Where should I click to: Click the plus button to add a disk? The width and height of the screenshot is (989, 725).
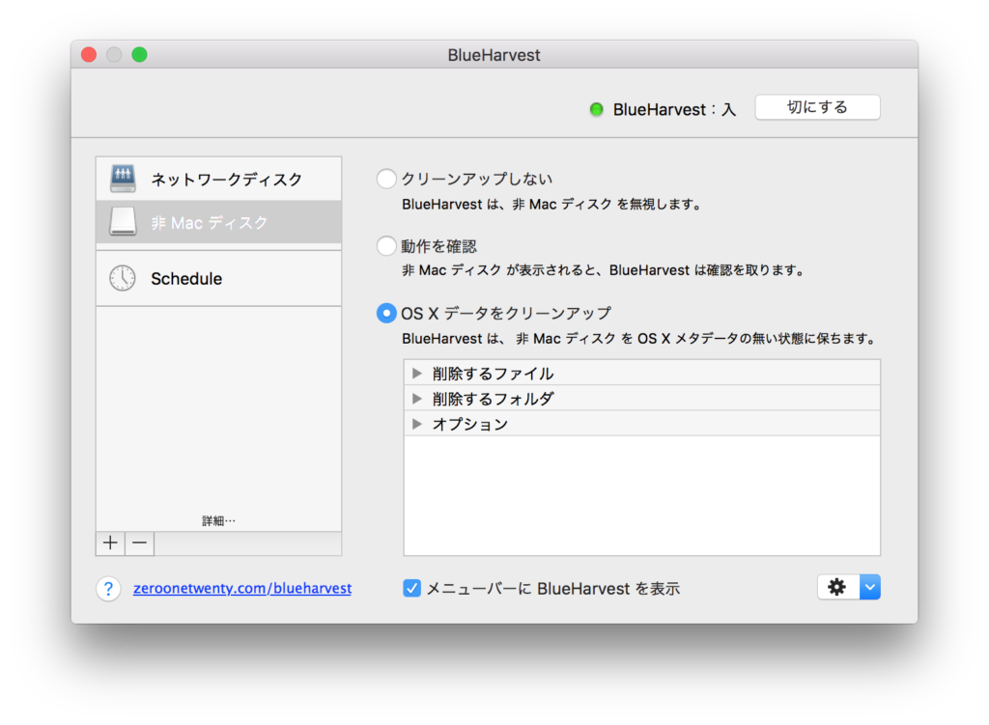coord(110,543)
